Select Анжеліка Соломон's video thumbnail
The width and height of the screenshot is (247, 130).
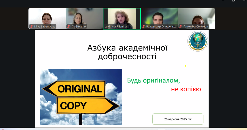[197, 17]
